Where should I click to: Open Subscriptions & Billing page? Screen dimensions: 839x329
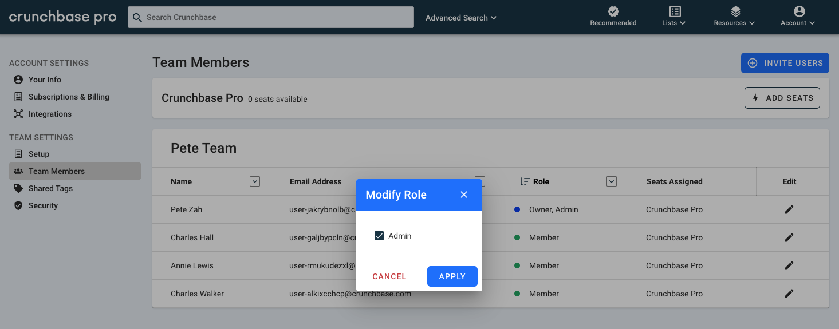point(69,97)
